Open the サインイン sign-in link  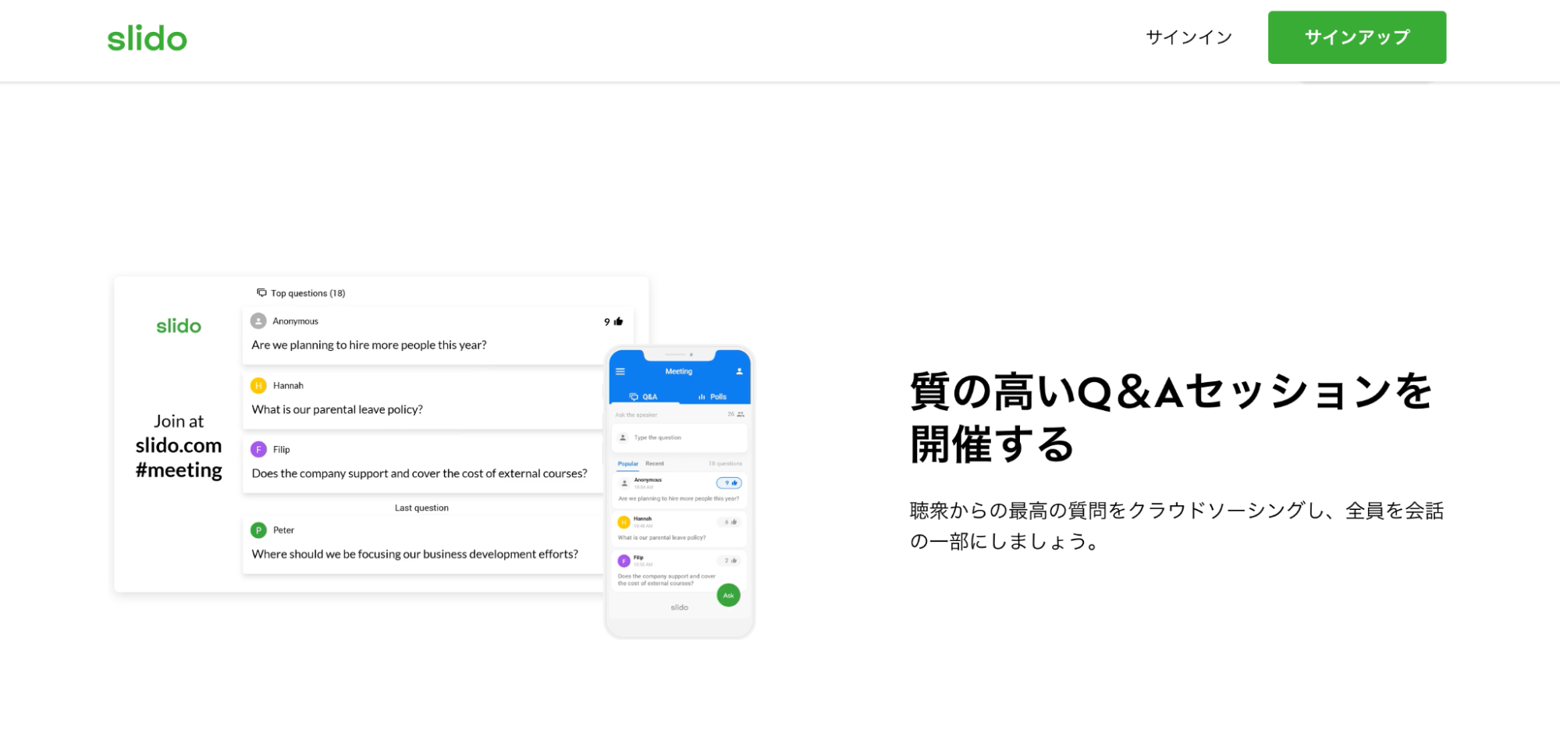[1189, 37]
